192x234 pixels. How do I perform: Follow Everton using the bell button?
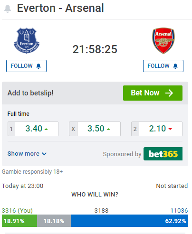[26, 66]
